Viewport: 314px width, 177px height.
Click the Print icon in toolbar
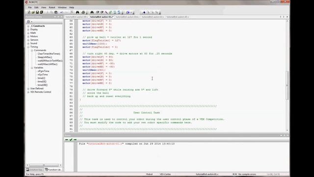[x=83, y=12]
